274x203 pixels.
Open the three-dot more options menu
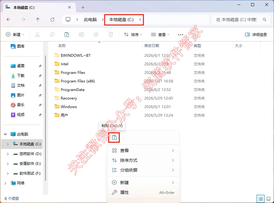point(181,34)
